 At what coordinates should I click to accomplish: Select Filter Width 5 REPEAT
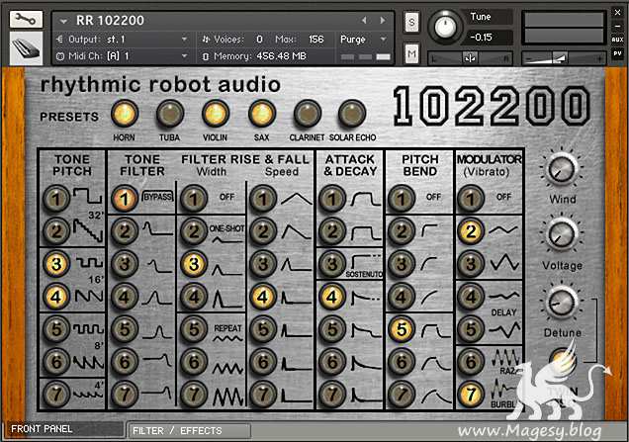pos(194,329)
